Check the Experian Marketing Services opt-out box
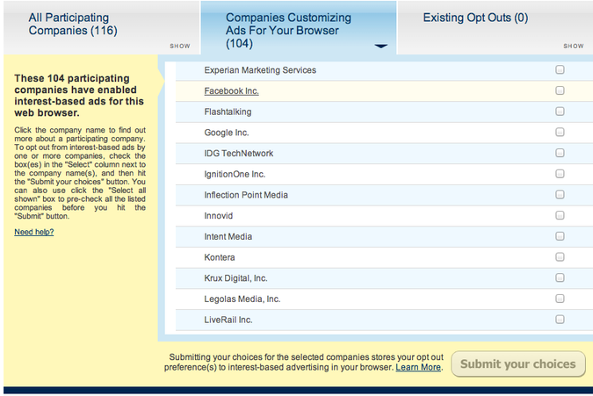593x396 pixels. pyautogui.click(x=560, y=69)
